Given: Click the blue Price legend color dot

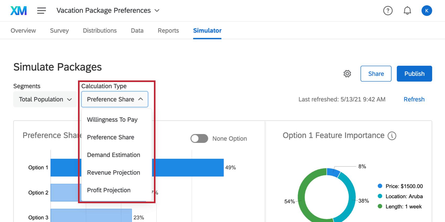Looking at the screenshot, I should point(380,186).
